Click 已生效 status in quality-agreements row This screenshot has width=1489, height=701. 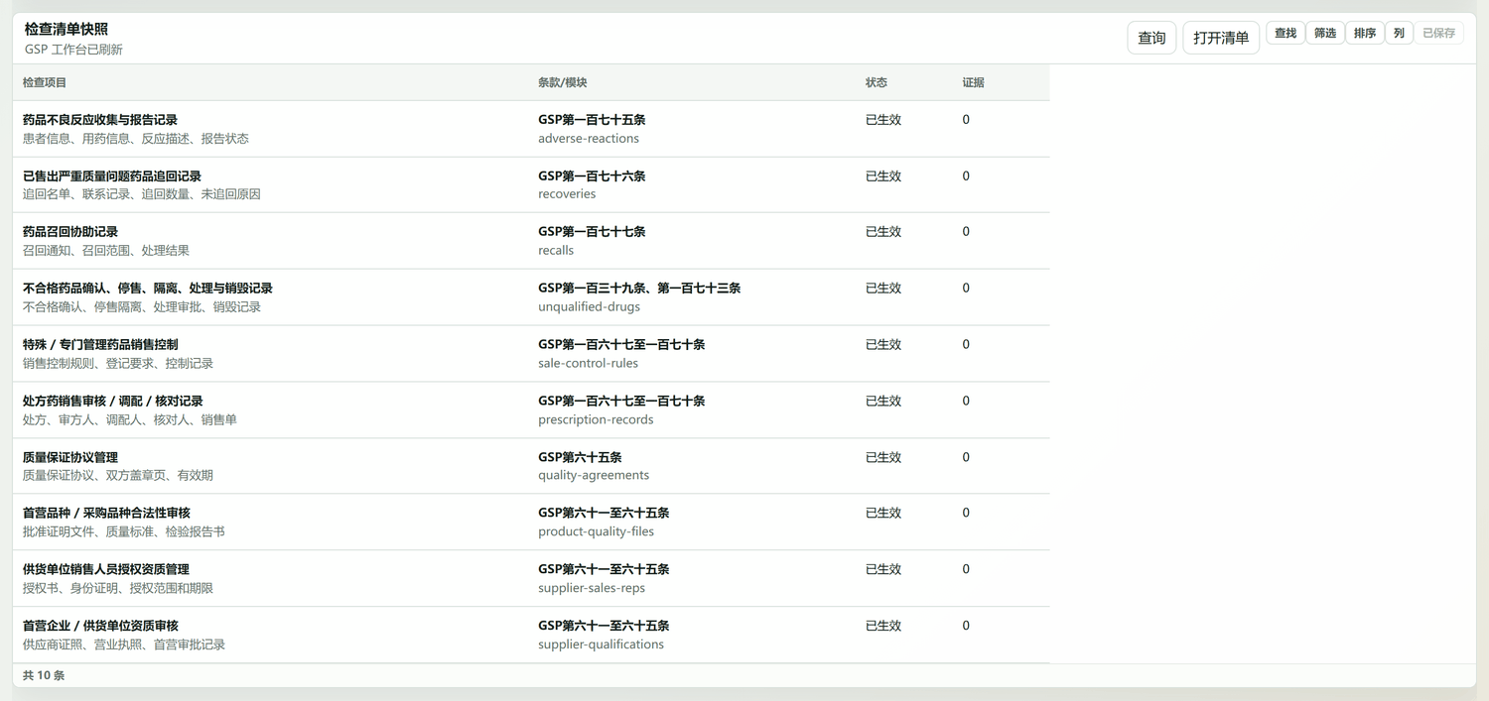883,457
